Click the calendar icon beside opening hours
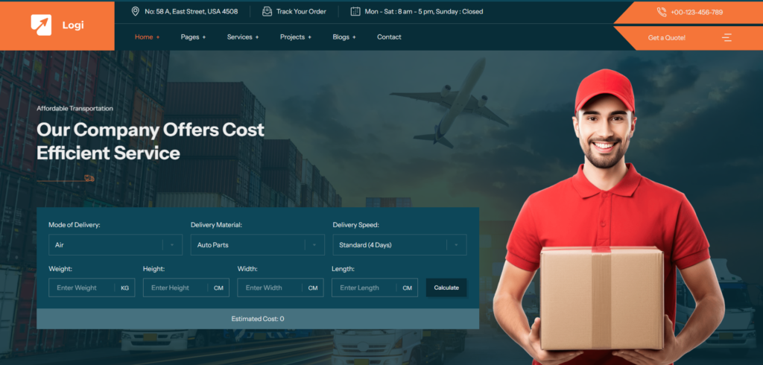This screenshot has width=763, height=365. pos(355,12)
